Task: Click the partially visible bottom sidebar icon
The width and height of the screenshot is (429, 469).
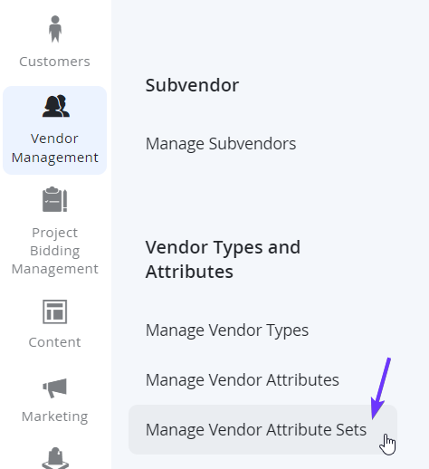Action: (x=55, y=458)
